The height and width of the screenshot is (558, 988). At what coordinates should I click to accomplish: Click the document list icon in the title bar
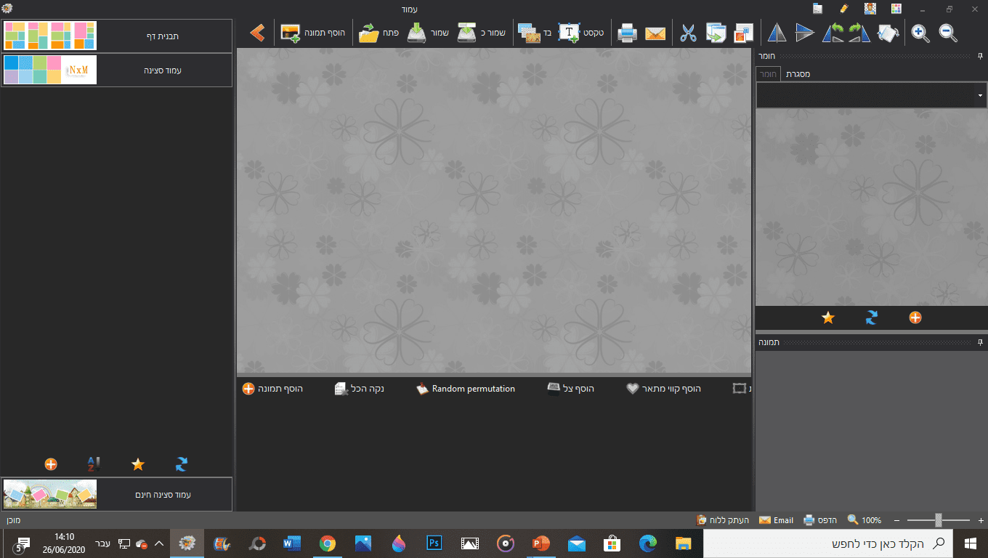point(817,9)
